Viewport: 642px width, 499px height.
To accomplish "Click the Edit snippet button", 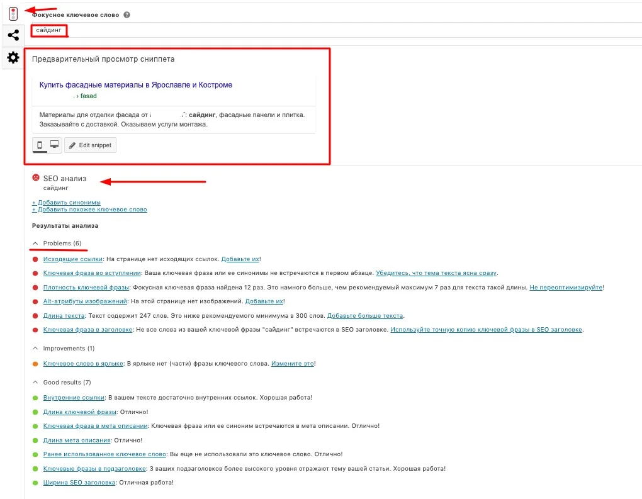I will [90, 145].
